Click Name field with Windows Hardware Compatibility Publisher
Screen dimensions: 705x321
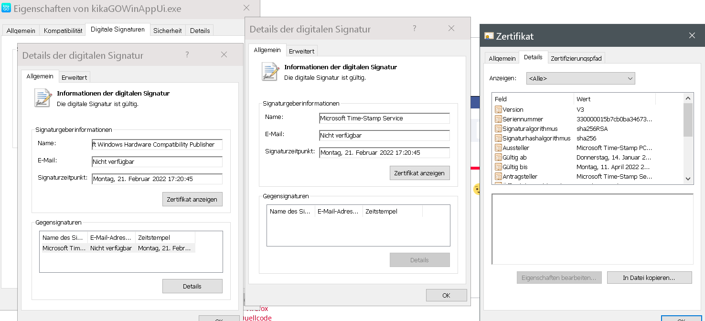[157, 144]
